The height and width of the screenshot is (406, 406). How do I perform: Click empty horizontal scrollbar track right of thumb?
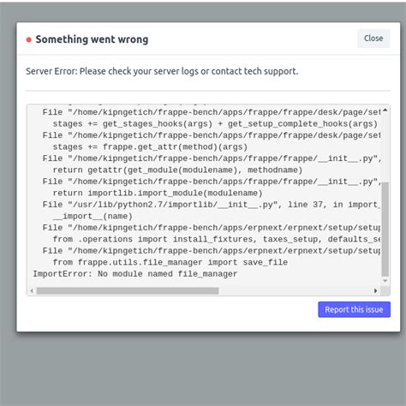coord(296,290)
